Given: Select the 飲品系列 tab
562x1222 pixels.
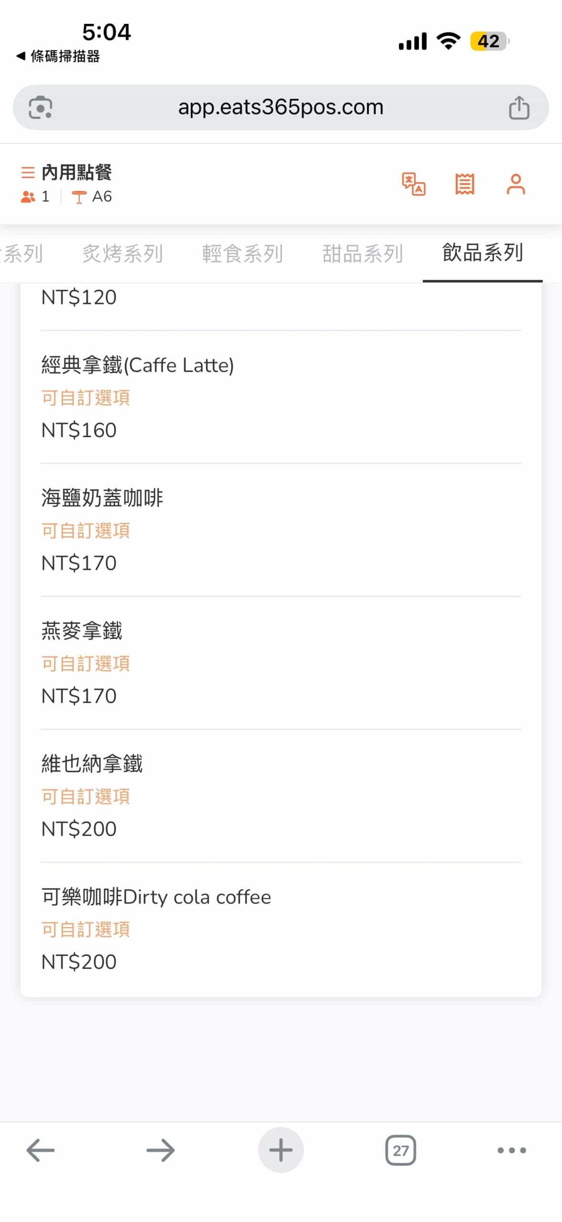Looking at the screenshot, I should [483, 253].
